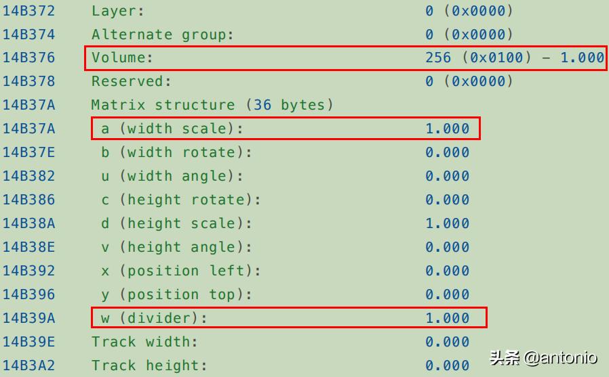Click the offset address 14B39A
The image size is (609, 377).
click(x=28, y=318)
